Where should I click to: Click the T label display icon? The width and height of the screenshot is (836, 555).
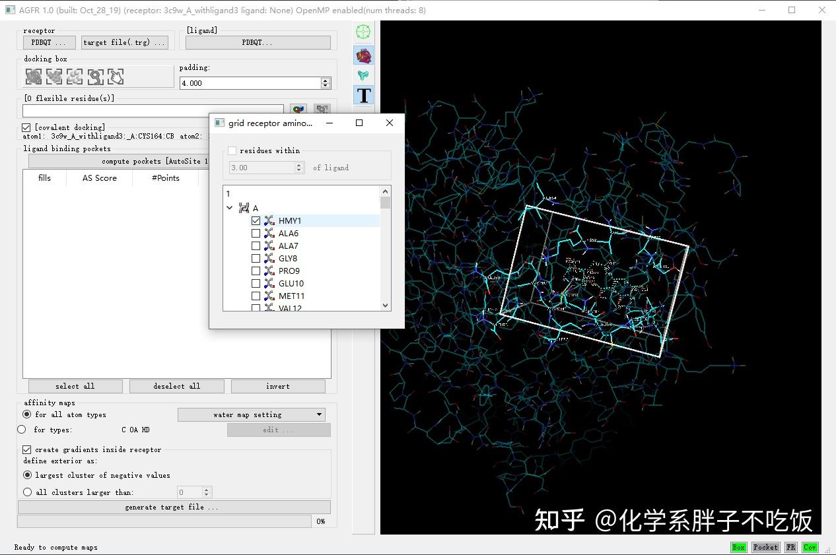point(364,95)
